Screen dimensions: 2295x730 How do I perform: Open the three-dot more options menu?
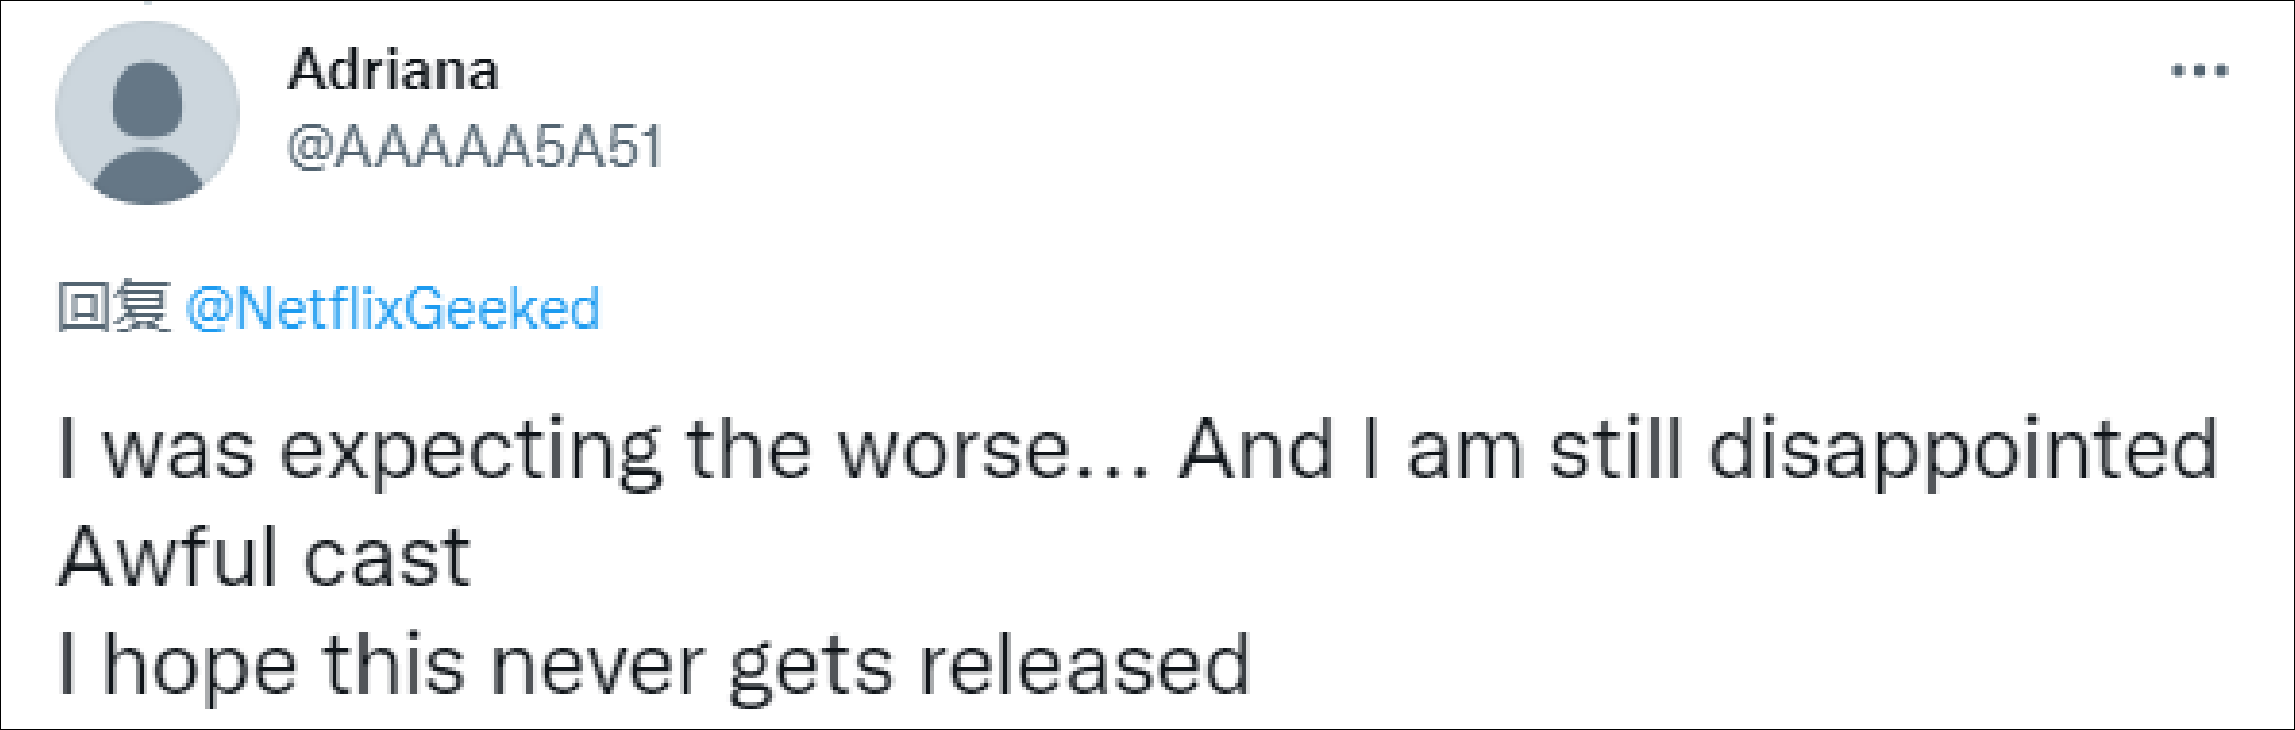(2199, 70)
